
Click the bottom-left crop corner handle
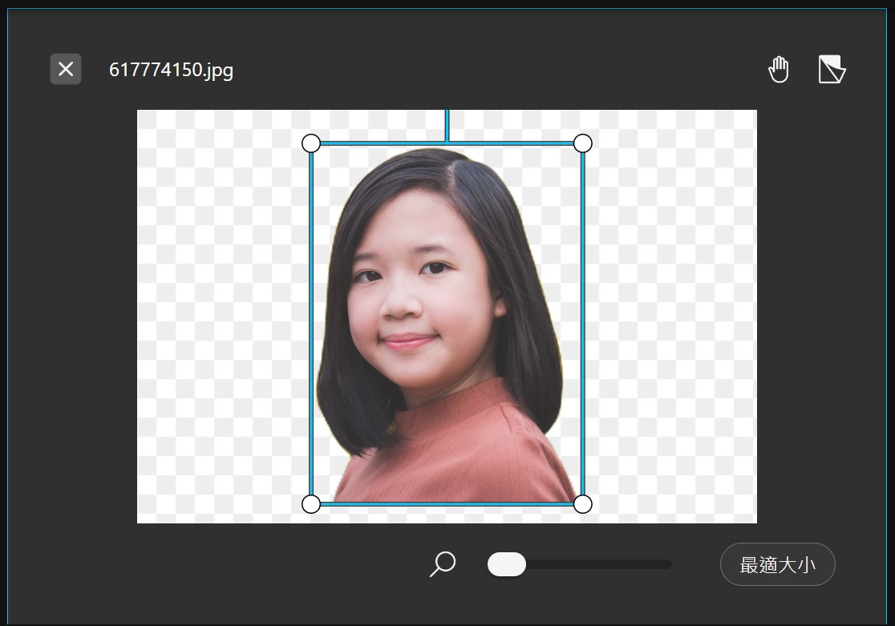tap(311, 504)
